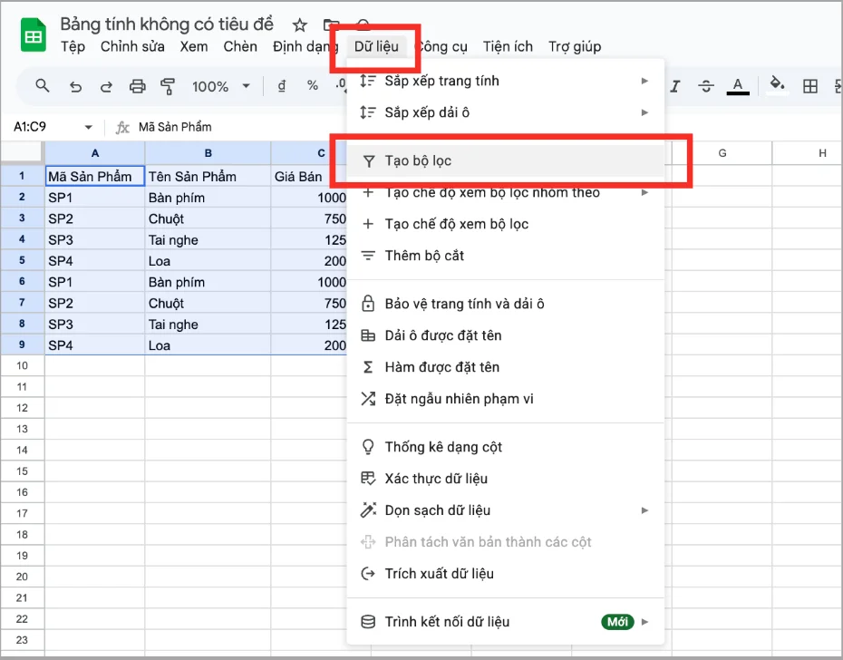Select Tai nghe cell in row 4
This screenshot has width=843, height=660.
(x=208, y=240)
